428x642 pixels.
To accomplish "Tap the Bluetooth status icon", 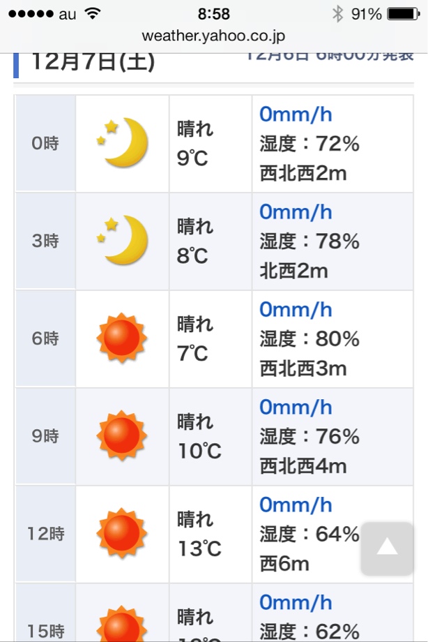I will point(337,14).
